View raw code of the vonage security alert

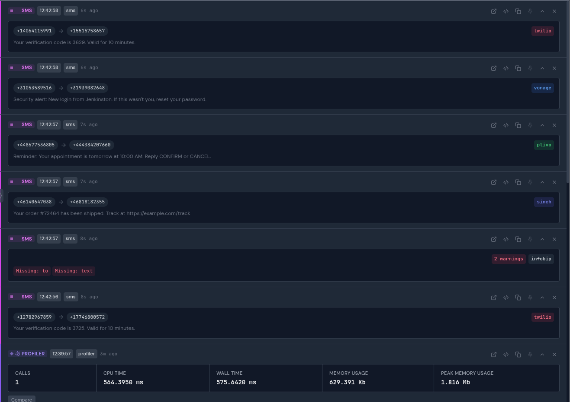[x=506, y=68]
